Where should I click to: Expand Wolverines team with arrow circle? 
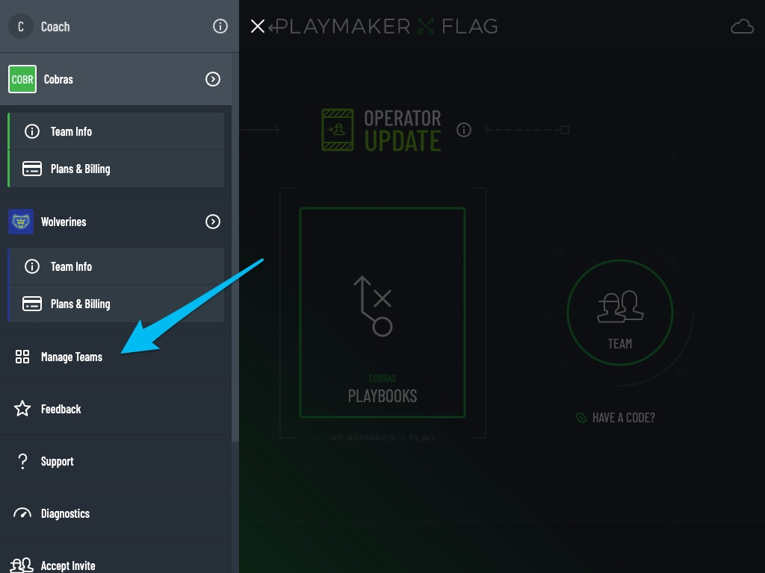pyautogui.click(x=213, y=222)
